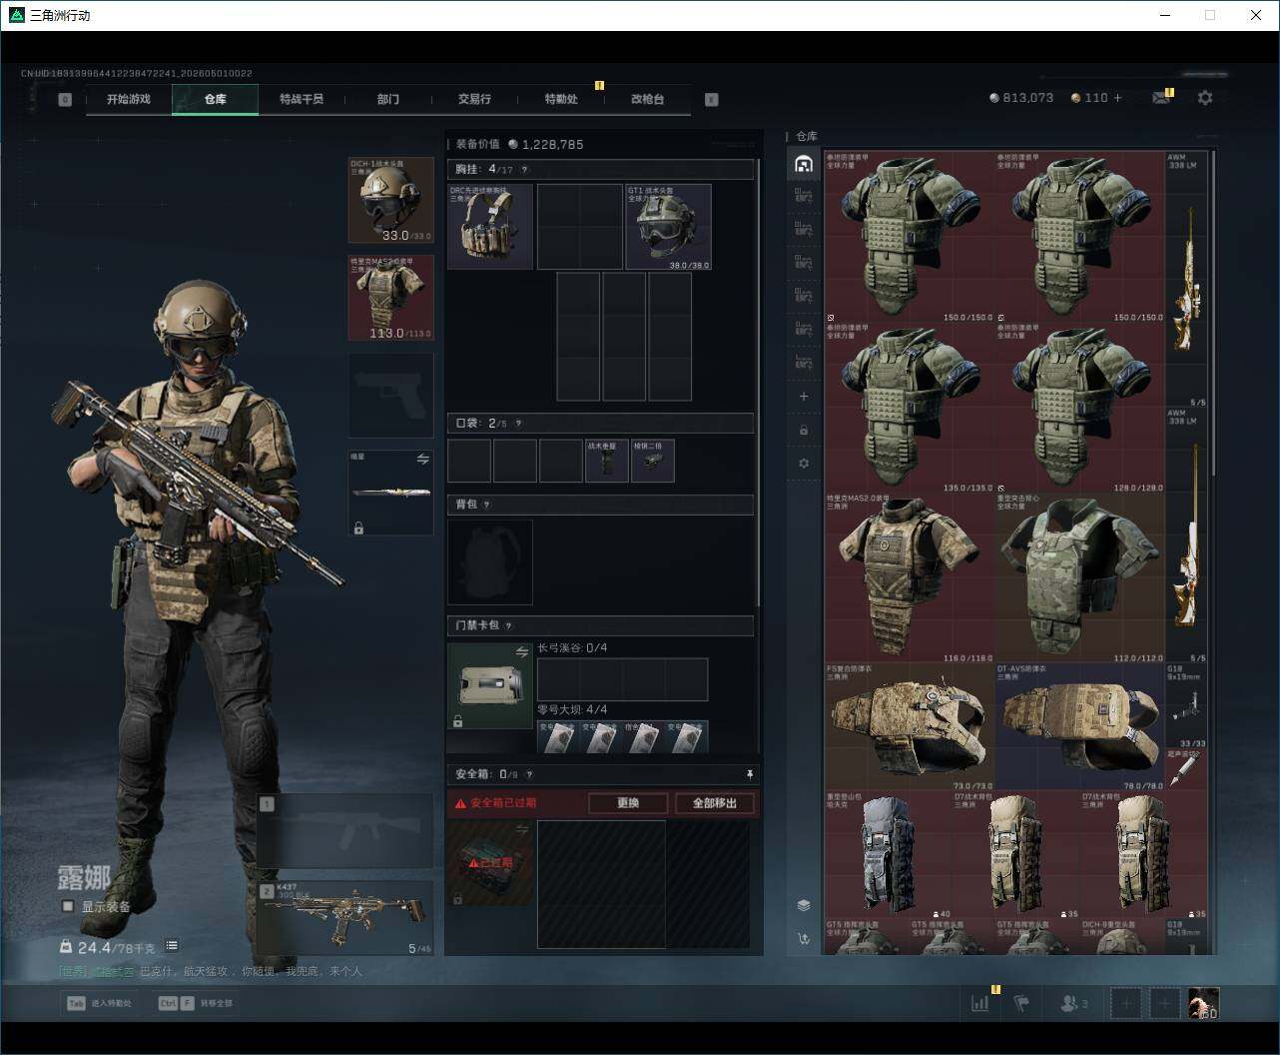Click the 零号大坝: 4/4 keycard label
This screenshot has width=1280, height=1055.
(x=572, y=709)
